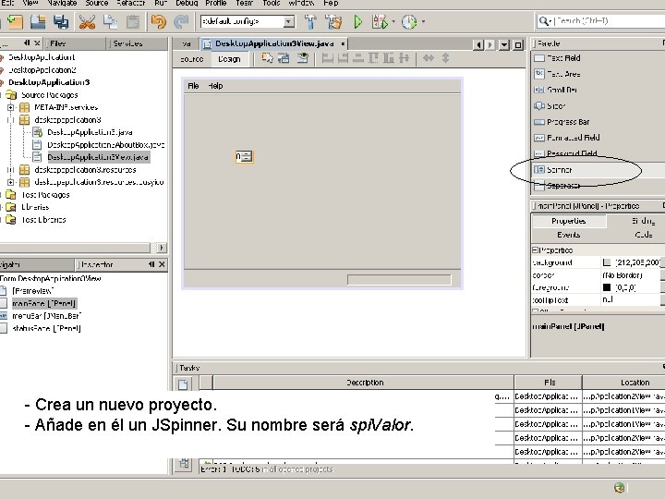Click the Paste clipboard icon
The image size is (665, 499).
point(133,21)
